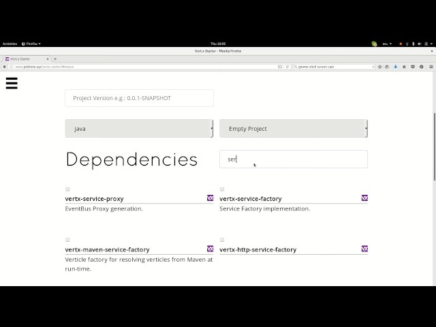Image resolution: width=436 pixels, height=327 pixels.
Task: Click 'Service Factory implementation.' description
Action: 265,208
